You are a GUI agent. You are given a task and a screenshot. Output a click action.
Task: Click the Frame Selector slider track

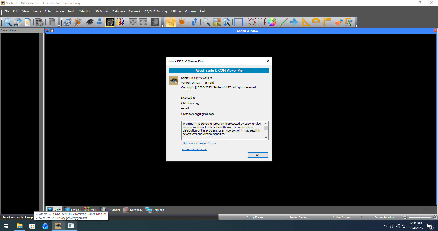pos(420,217)
